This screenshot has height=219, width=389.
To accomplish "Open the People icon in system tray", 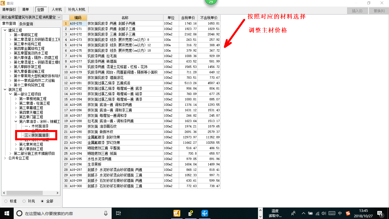I will pos(293,213).
